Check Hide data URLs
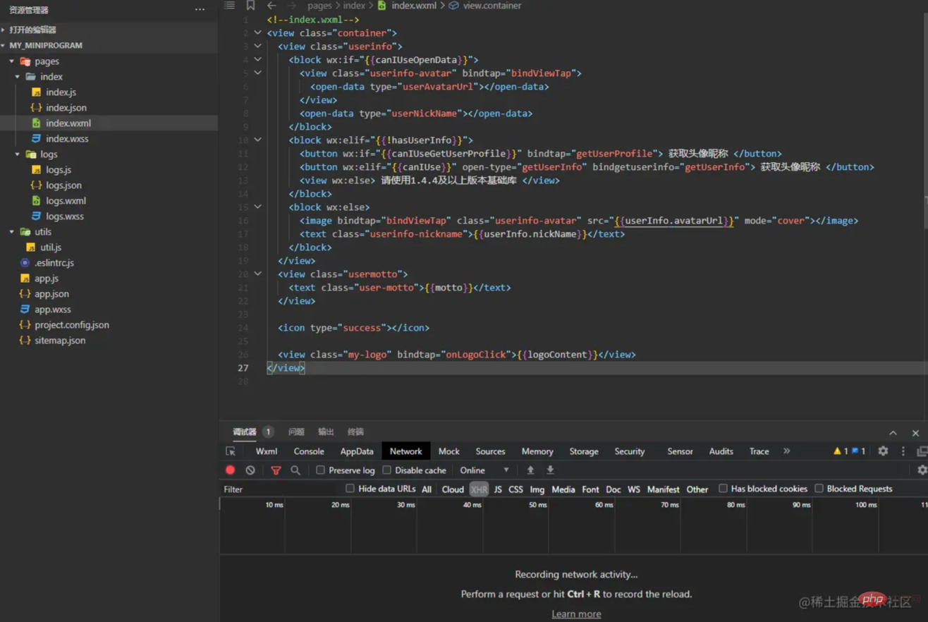 pyautogui.click(x=350, y=489)
